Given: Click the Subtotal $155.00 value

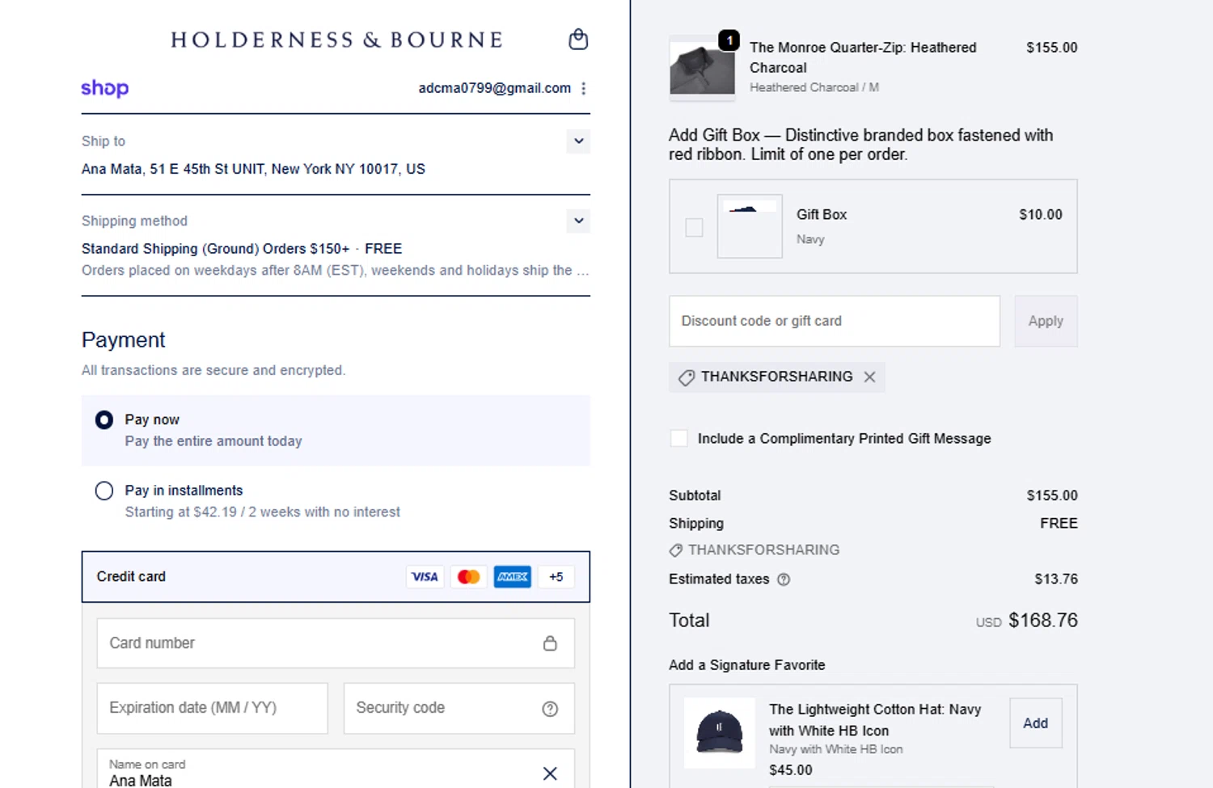Looking at the screenshot, I should [x=1052, y=495].
